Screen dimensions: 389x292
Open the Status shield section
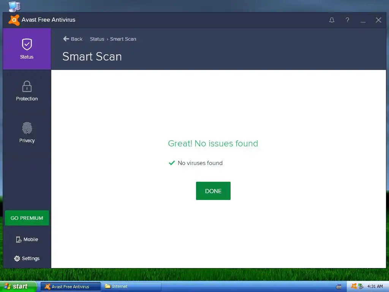click(x=27, y=49)
